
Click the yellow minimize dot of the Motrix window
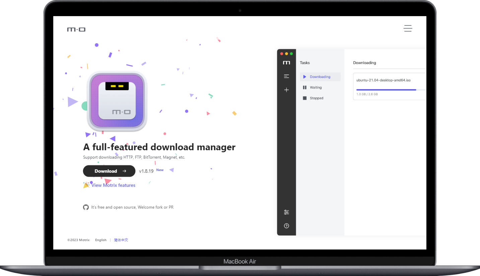click(286, 54)
